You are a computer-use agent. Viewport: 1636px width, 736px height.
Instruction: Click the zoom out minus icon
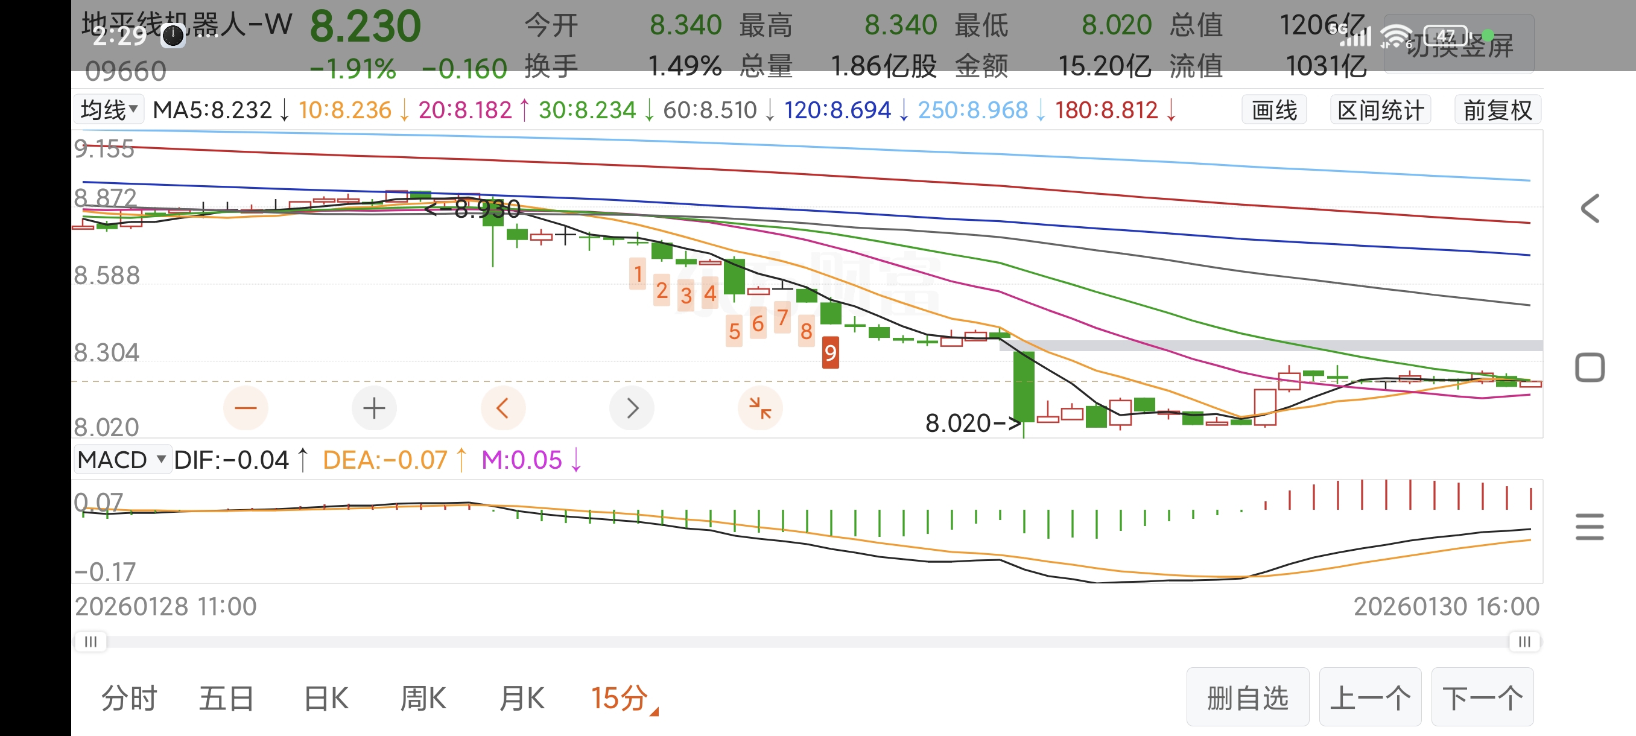coord(245,408)
